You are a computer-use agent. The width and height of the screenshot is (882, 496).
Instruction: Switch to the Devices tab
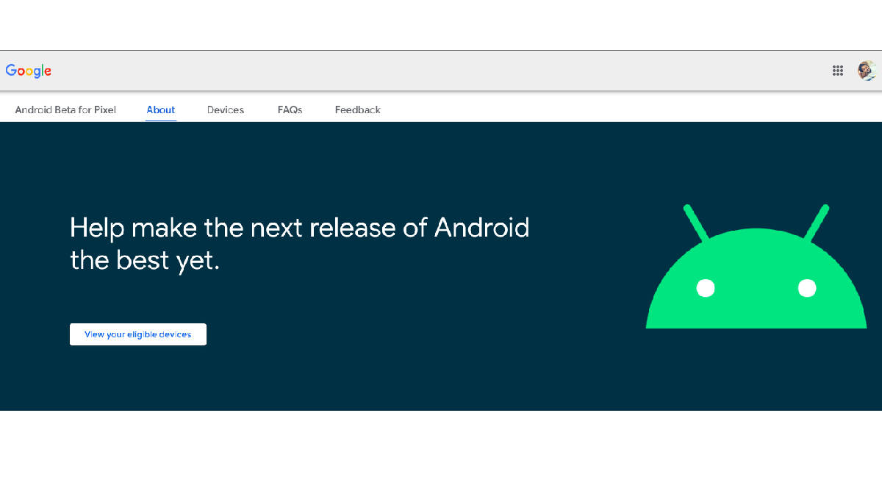pos(225,109)
